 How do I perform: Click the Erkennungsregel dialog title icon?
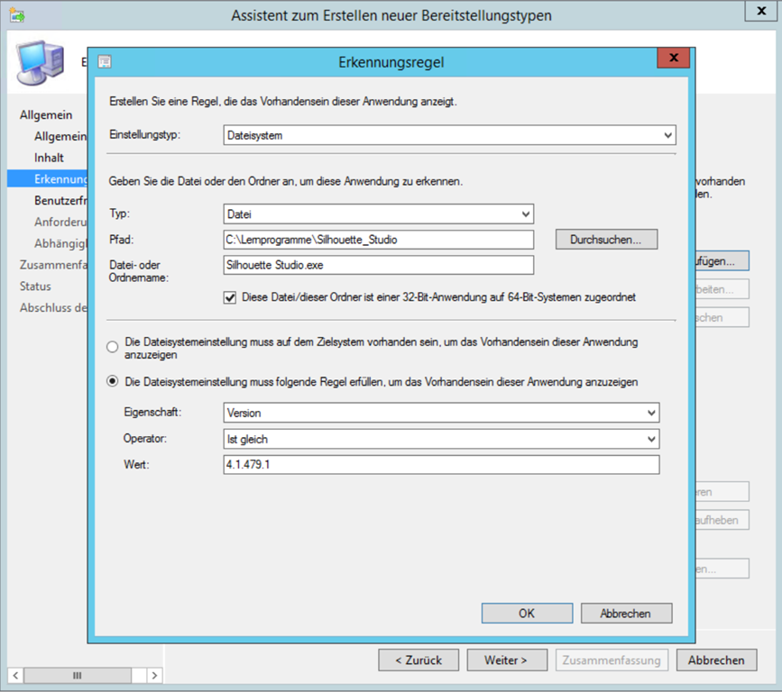tap(105, 62)
